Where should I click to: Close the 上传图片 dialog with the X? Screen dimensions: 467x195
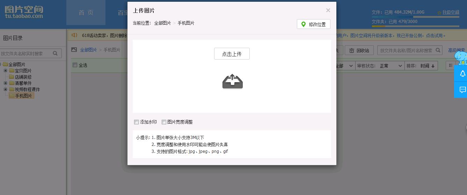point(328,10)
